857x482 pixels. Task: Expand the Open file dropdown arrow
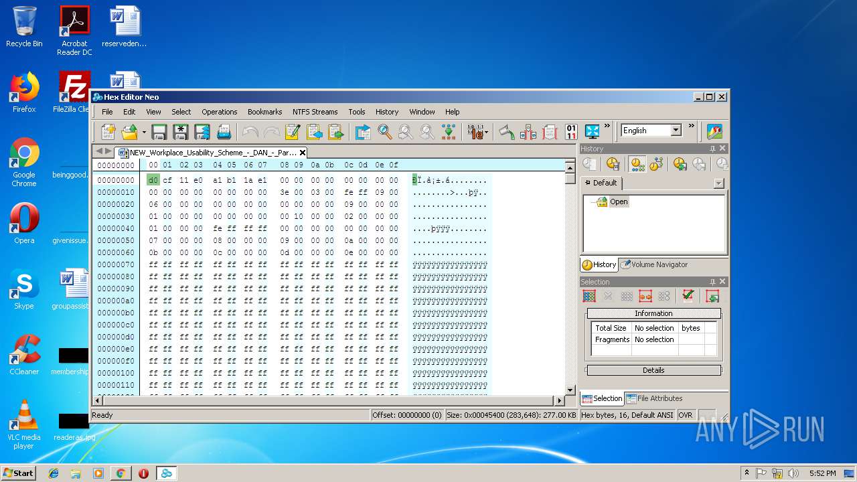point(143,132)
